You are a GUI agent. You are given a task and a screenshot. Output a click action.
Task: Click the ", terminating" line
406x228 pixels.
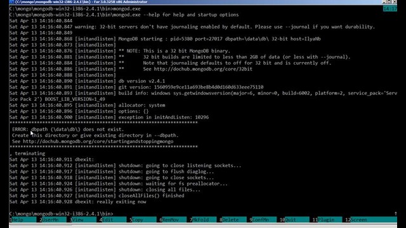coord(27,153)
